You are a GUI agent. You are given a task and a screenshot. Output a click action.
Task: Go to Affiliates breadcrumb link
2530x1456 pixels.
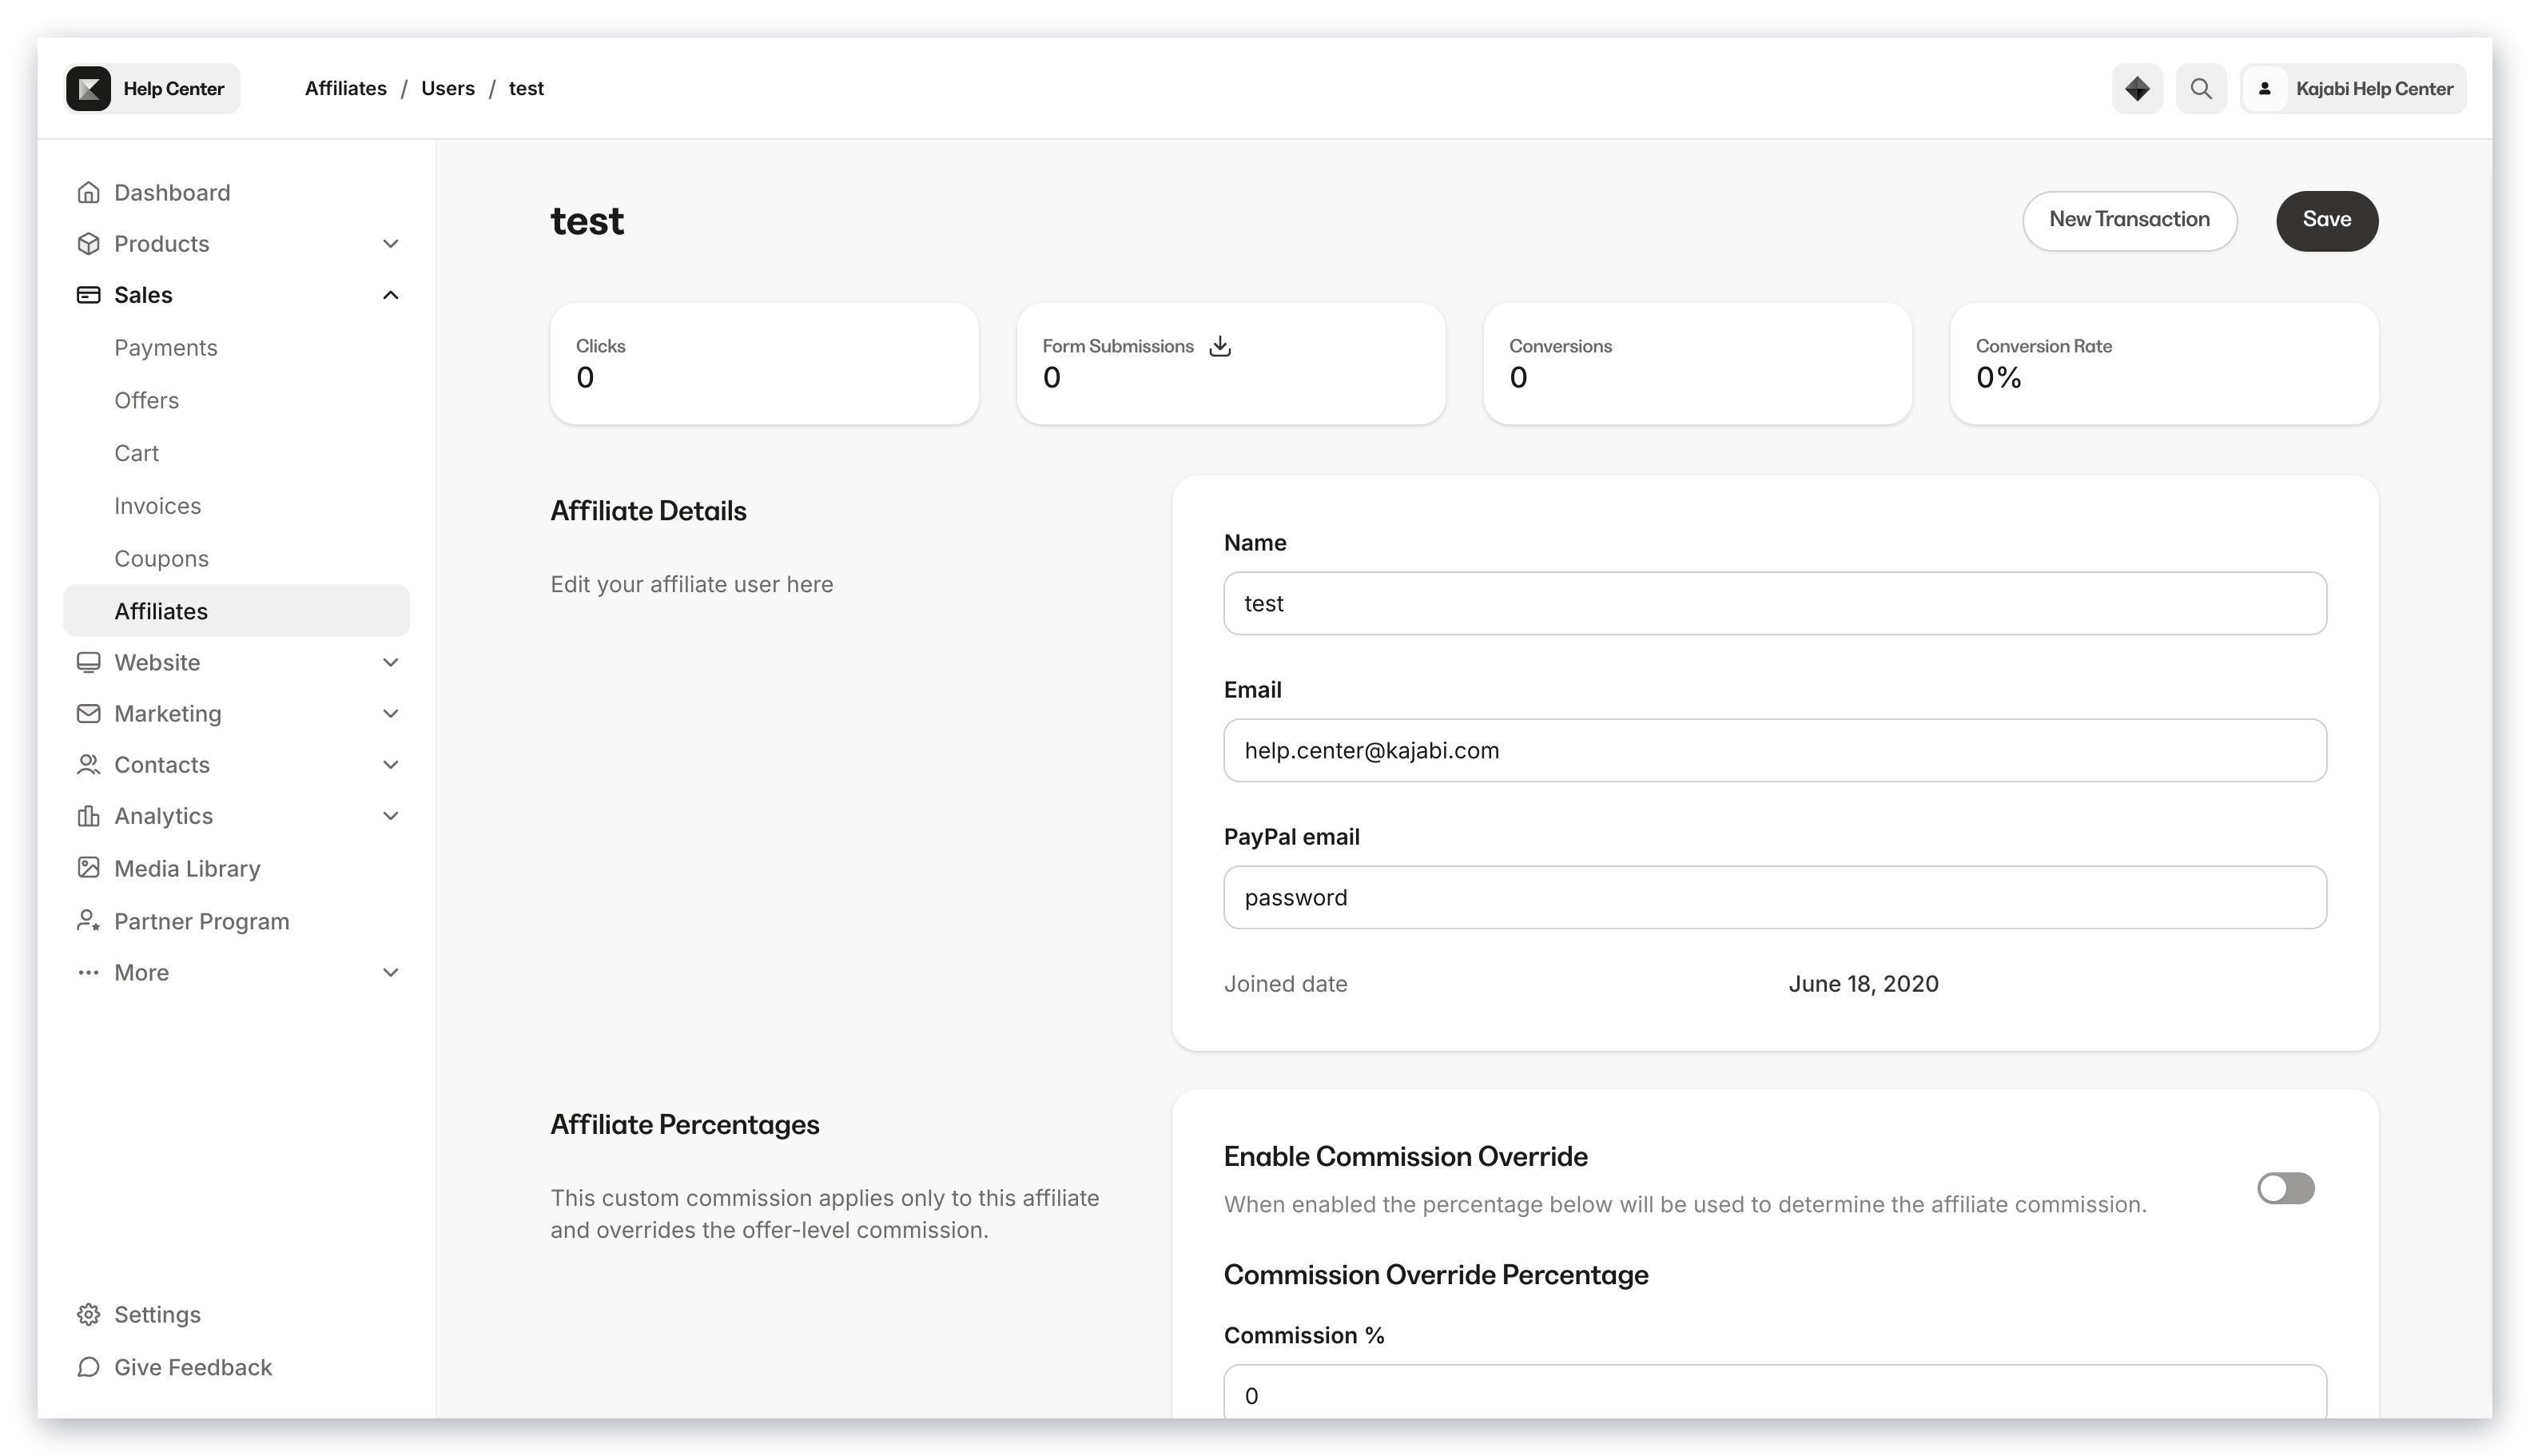(345, 88)
